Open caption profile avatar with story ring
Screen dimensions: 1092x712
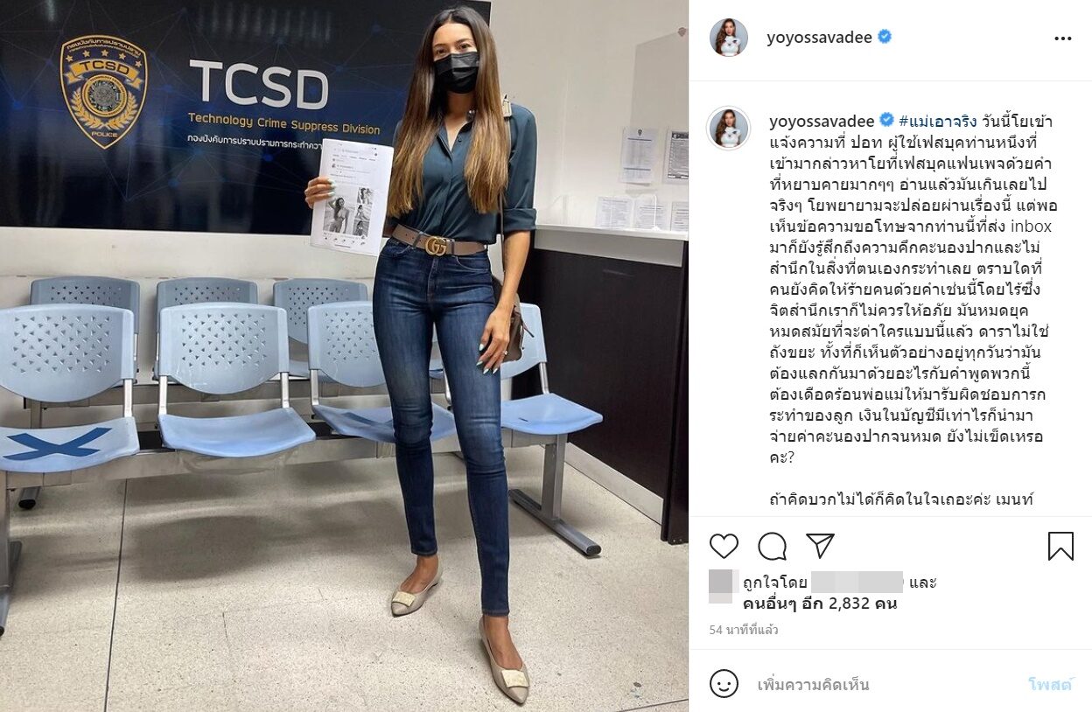729,128
